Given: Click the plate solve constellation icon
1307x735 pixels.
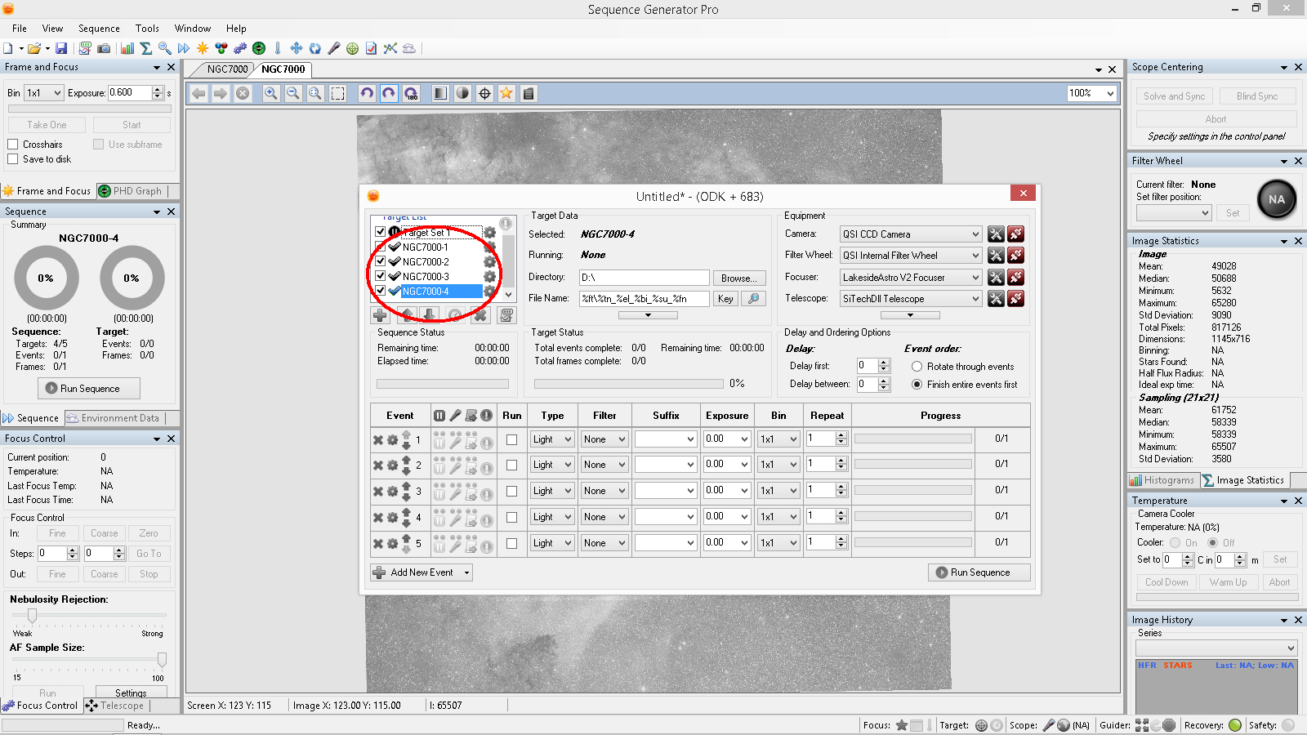Looking at the screenshot, I should point(390,48).
